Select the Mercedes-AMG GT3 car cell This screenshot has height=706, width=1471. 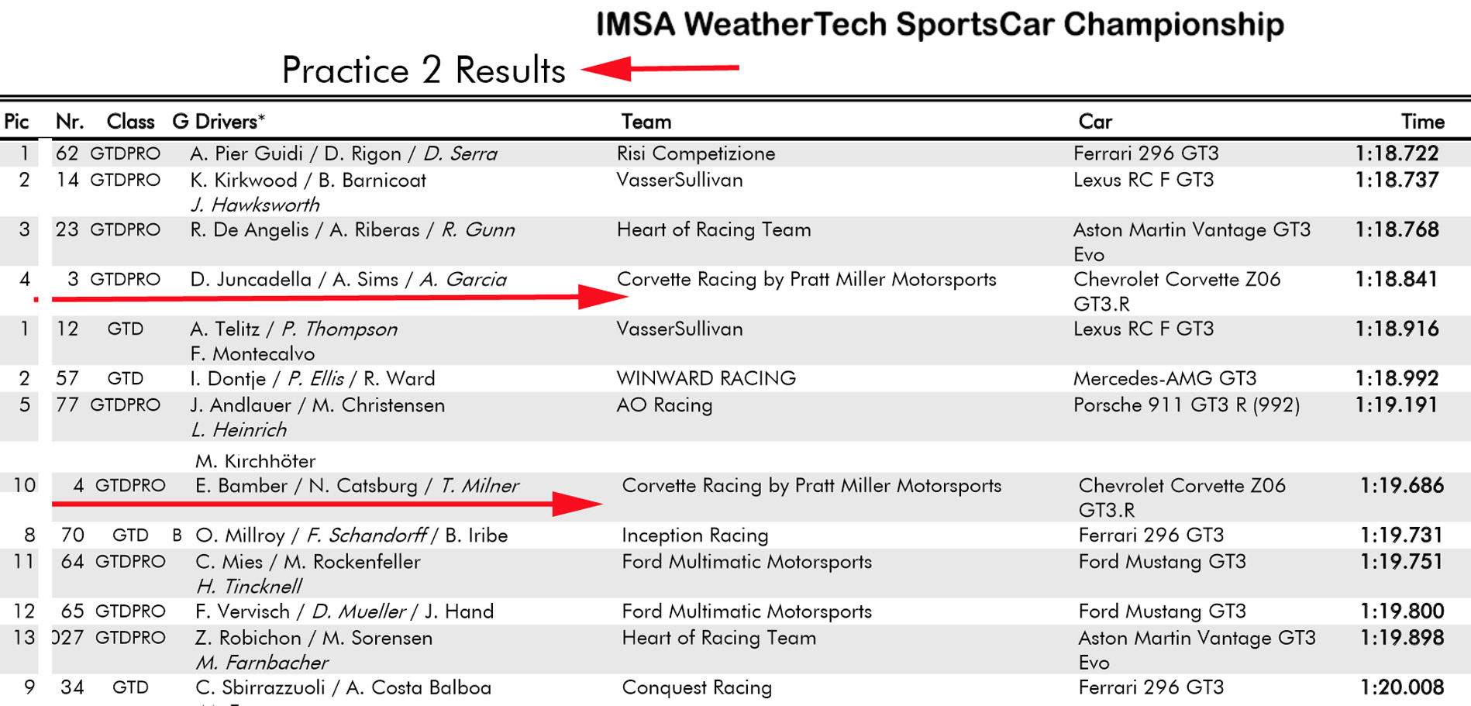[1164, 378]
